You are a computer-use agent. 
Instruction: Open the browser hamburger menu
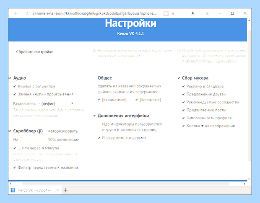207,13
